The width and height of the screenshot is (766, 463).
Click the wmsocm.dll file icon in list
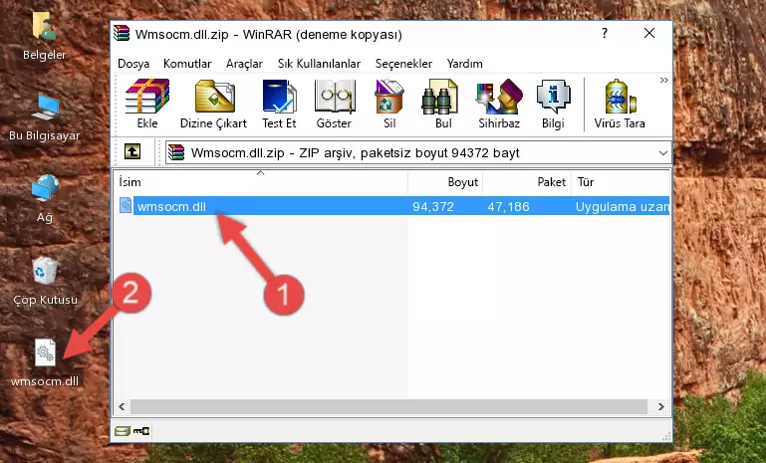126,206
